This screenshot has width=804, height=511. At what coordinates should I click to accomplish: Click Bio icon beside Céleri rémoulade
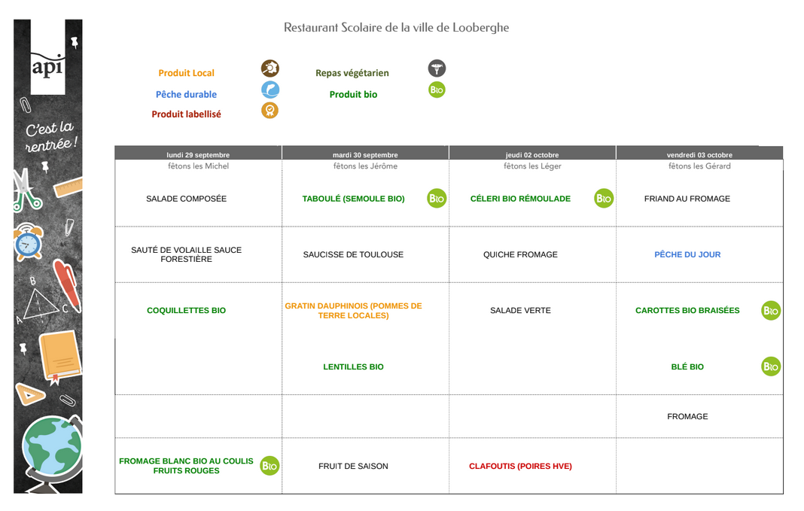(604, 199)
